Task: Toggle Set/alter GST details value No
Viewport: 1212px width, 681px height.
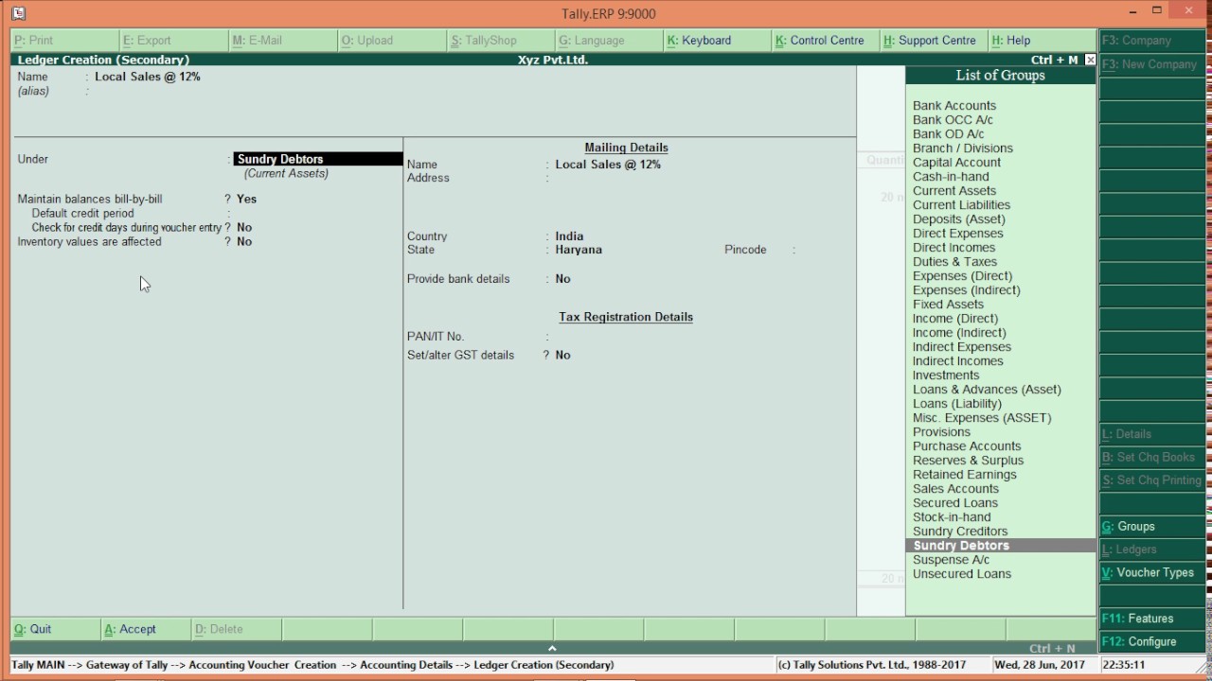Action: pos(563,356)
